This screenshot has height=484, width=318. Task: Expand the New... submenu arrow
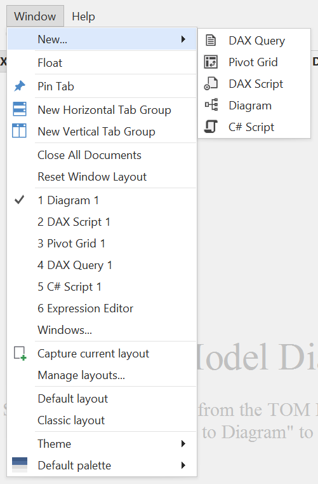click(x=183, y=39)
